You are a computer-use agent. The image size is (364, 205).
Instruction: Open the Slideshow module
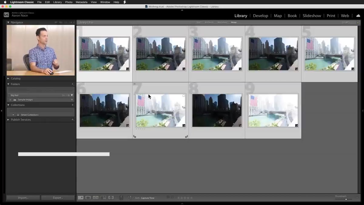pos(312,16)
